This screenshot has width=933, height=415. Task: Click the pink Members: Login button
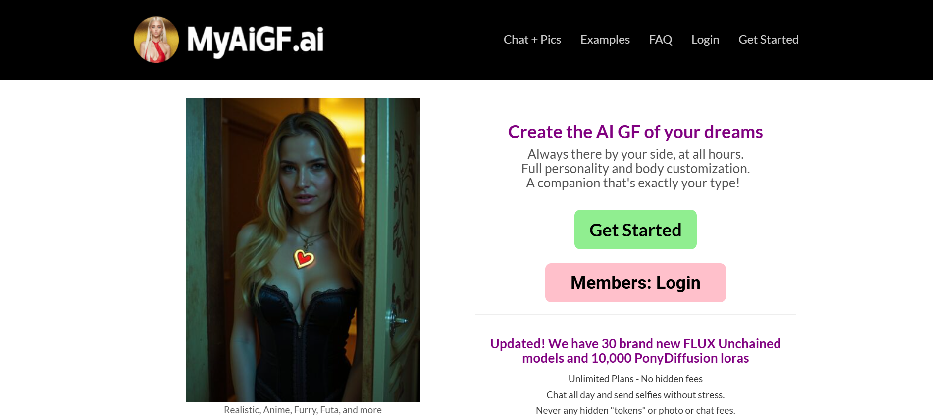pyautogui.click(x=635, y=282)
